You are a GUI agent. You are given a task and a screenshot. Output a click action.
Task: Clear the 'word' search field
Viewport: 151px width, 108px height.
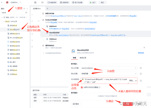[26, 13]
